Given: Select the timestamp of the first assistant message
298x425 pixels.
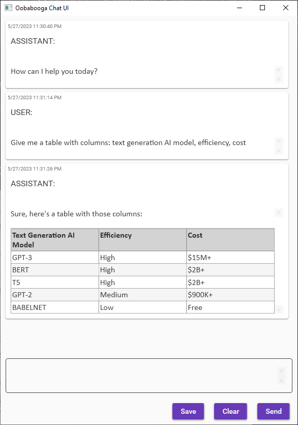Looking at the screenshot, I should pos(34,26).
